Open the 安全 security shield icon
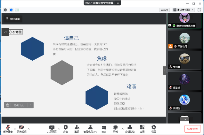This screenshot has width=204, height=135. point(65,128)
